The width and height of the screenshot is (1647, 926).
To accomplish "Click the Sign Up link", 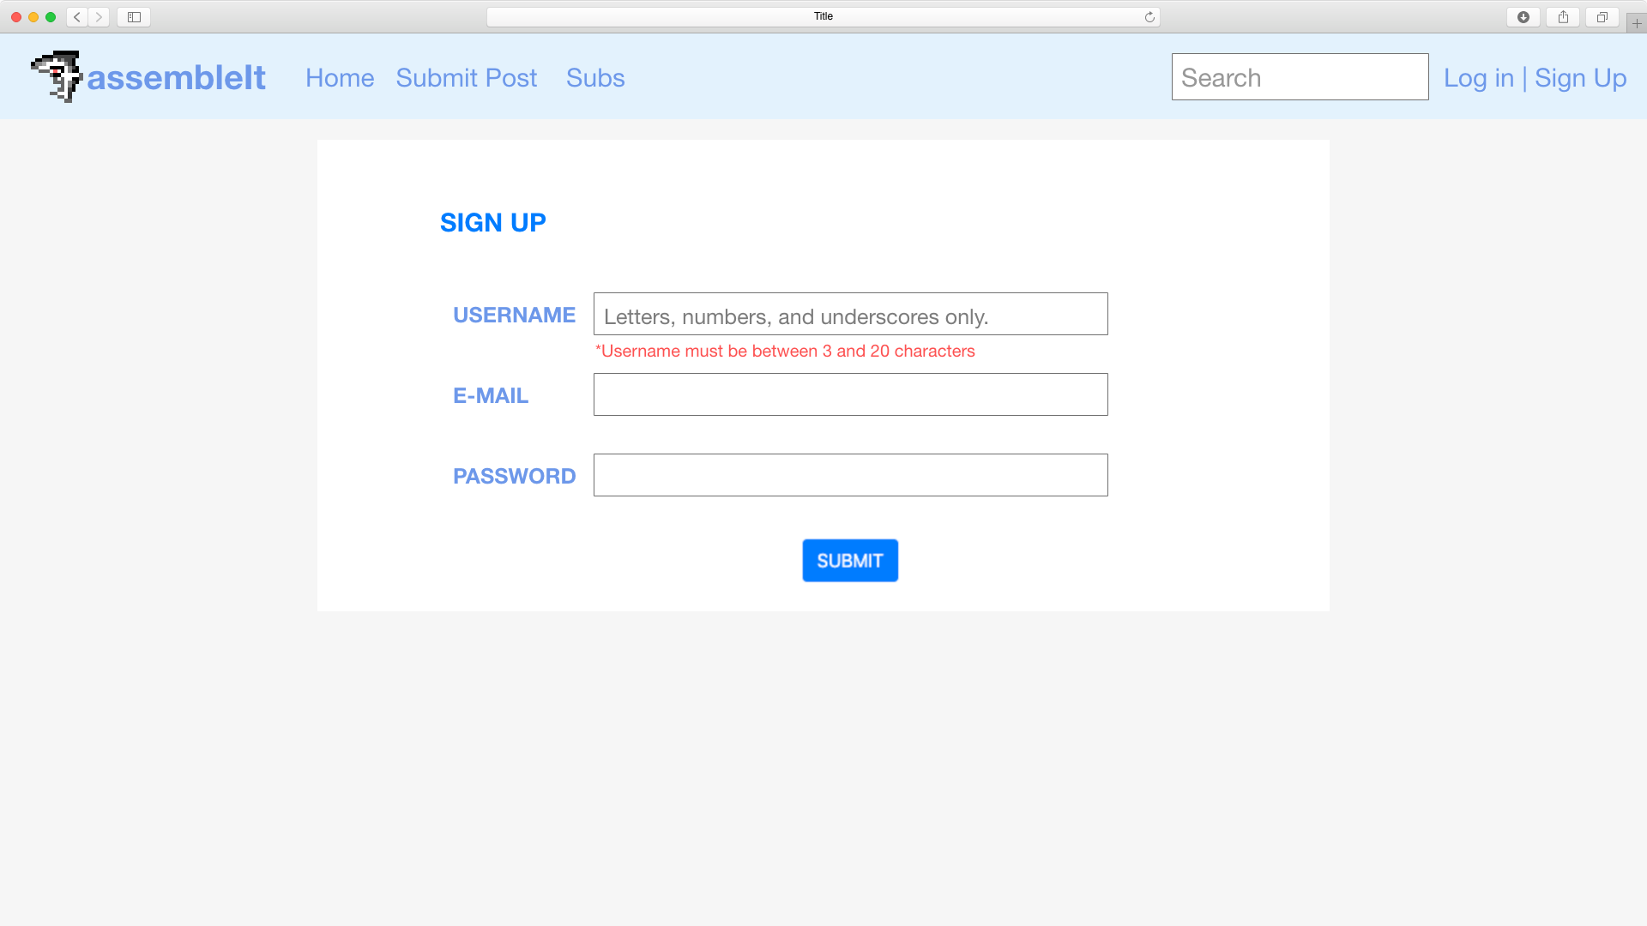I will (x=1580, y=77).
